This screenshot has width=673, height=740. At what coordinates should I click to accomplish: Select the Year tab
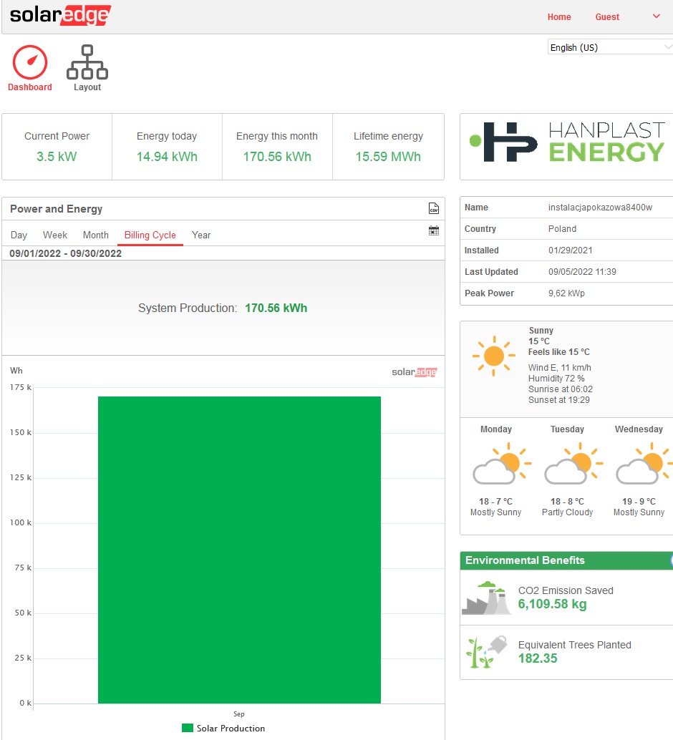[201, 235]
